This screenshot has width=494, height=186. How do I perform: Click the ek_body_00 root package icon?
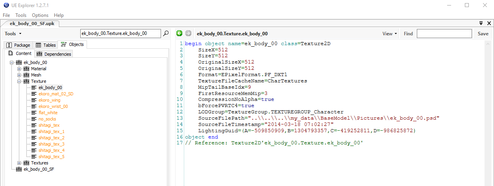(x=19, y=62)
